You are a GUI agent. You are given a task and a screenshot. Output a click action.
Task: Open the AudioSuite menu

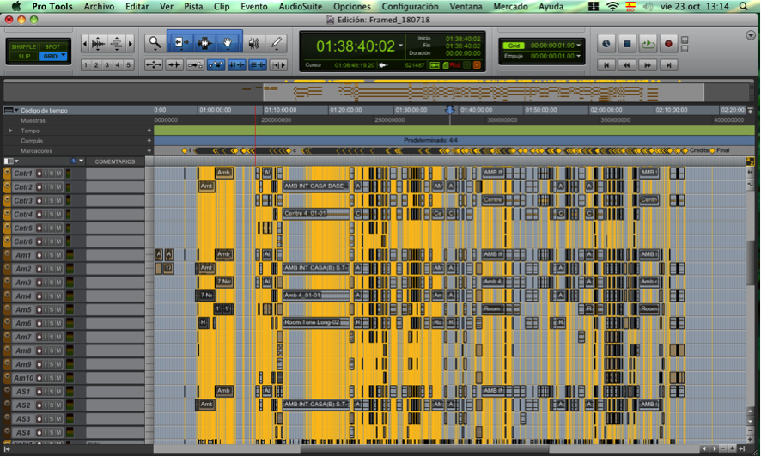pos(301,6)
